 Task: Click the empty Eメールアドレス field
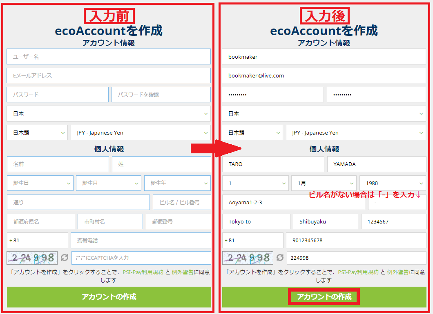pyautogui.click(x=109, y=75)
